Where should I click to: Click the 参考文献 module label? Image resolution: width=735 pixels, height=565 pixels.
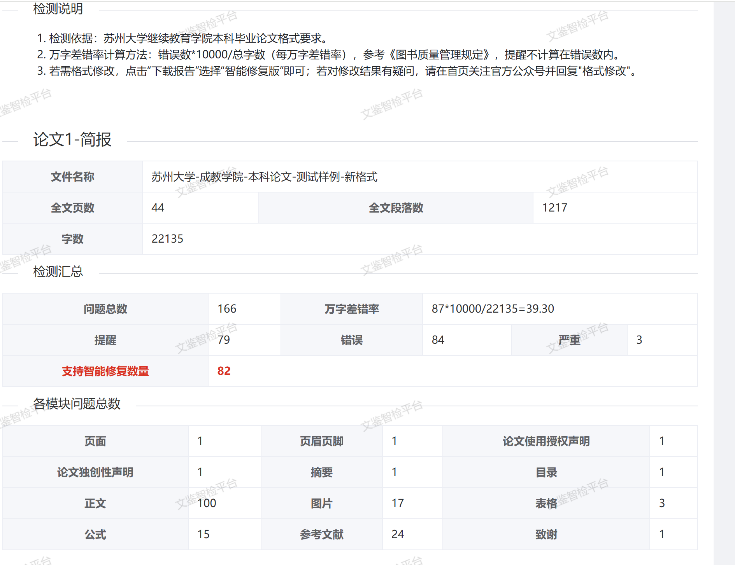[321, 534]
